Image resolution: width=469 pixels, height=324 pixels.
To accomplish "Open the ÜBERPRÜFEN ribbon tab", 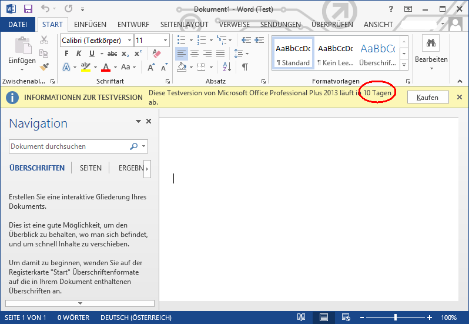I will click(332, 25).
